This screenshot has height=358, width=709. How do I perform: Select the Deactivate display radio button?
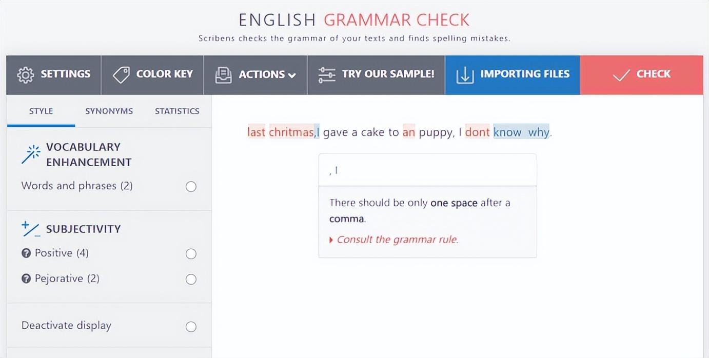[191, 327]
